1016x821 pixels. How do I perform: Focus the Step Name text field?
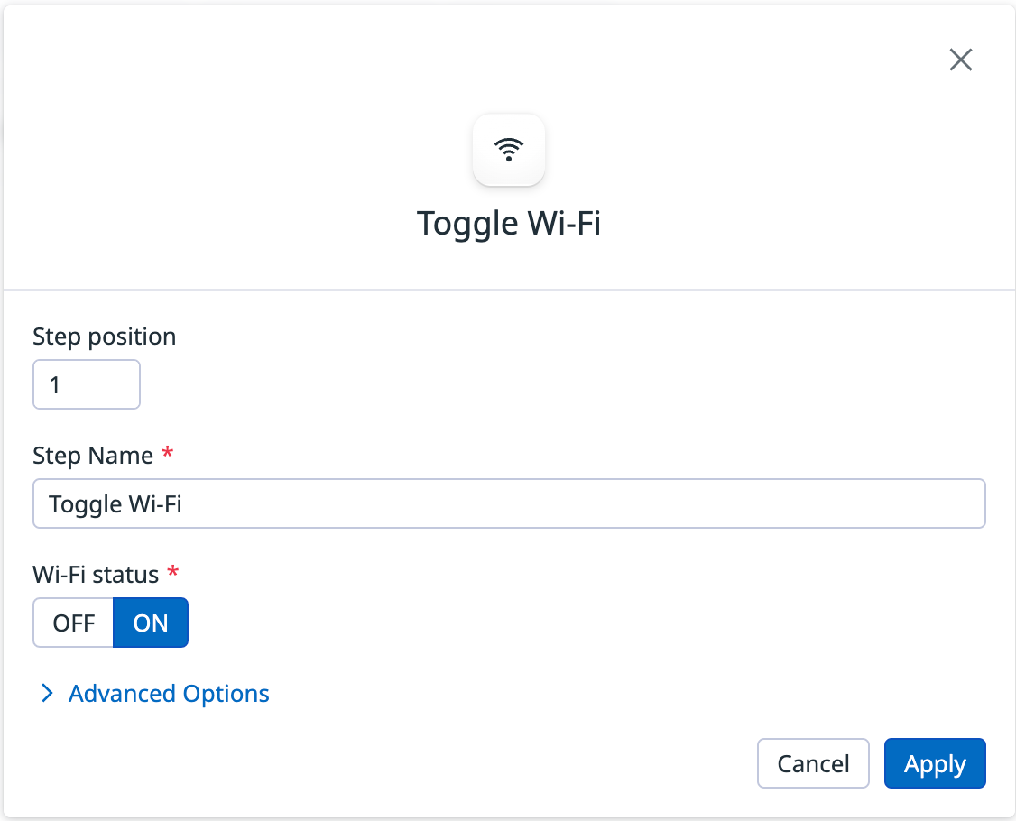click(x=509, y=503)
